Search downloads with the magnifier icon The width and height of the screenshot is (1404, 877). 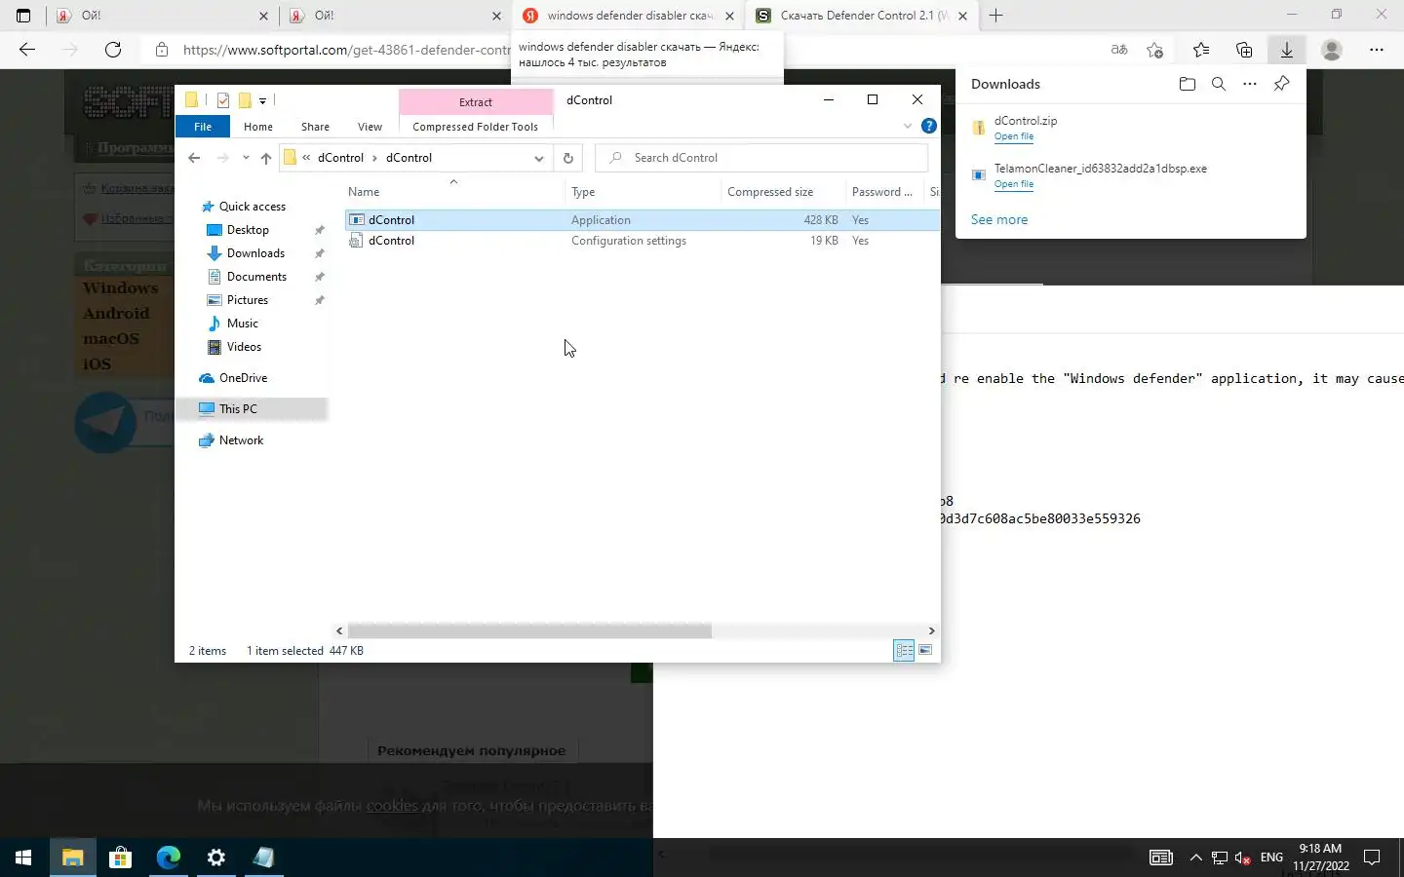(1218, 84)
